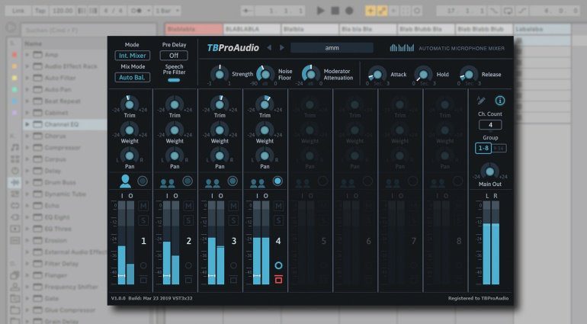Mute channel 1 with the M button
Screen dimensions: 587x324
point(143,207)
